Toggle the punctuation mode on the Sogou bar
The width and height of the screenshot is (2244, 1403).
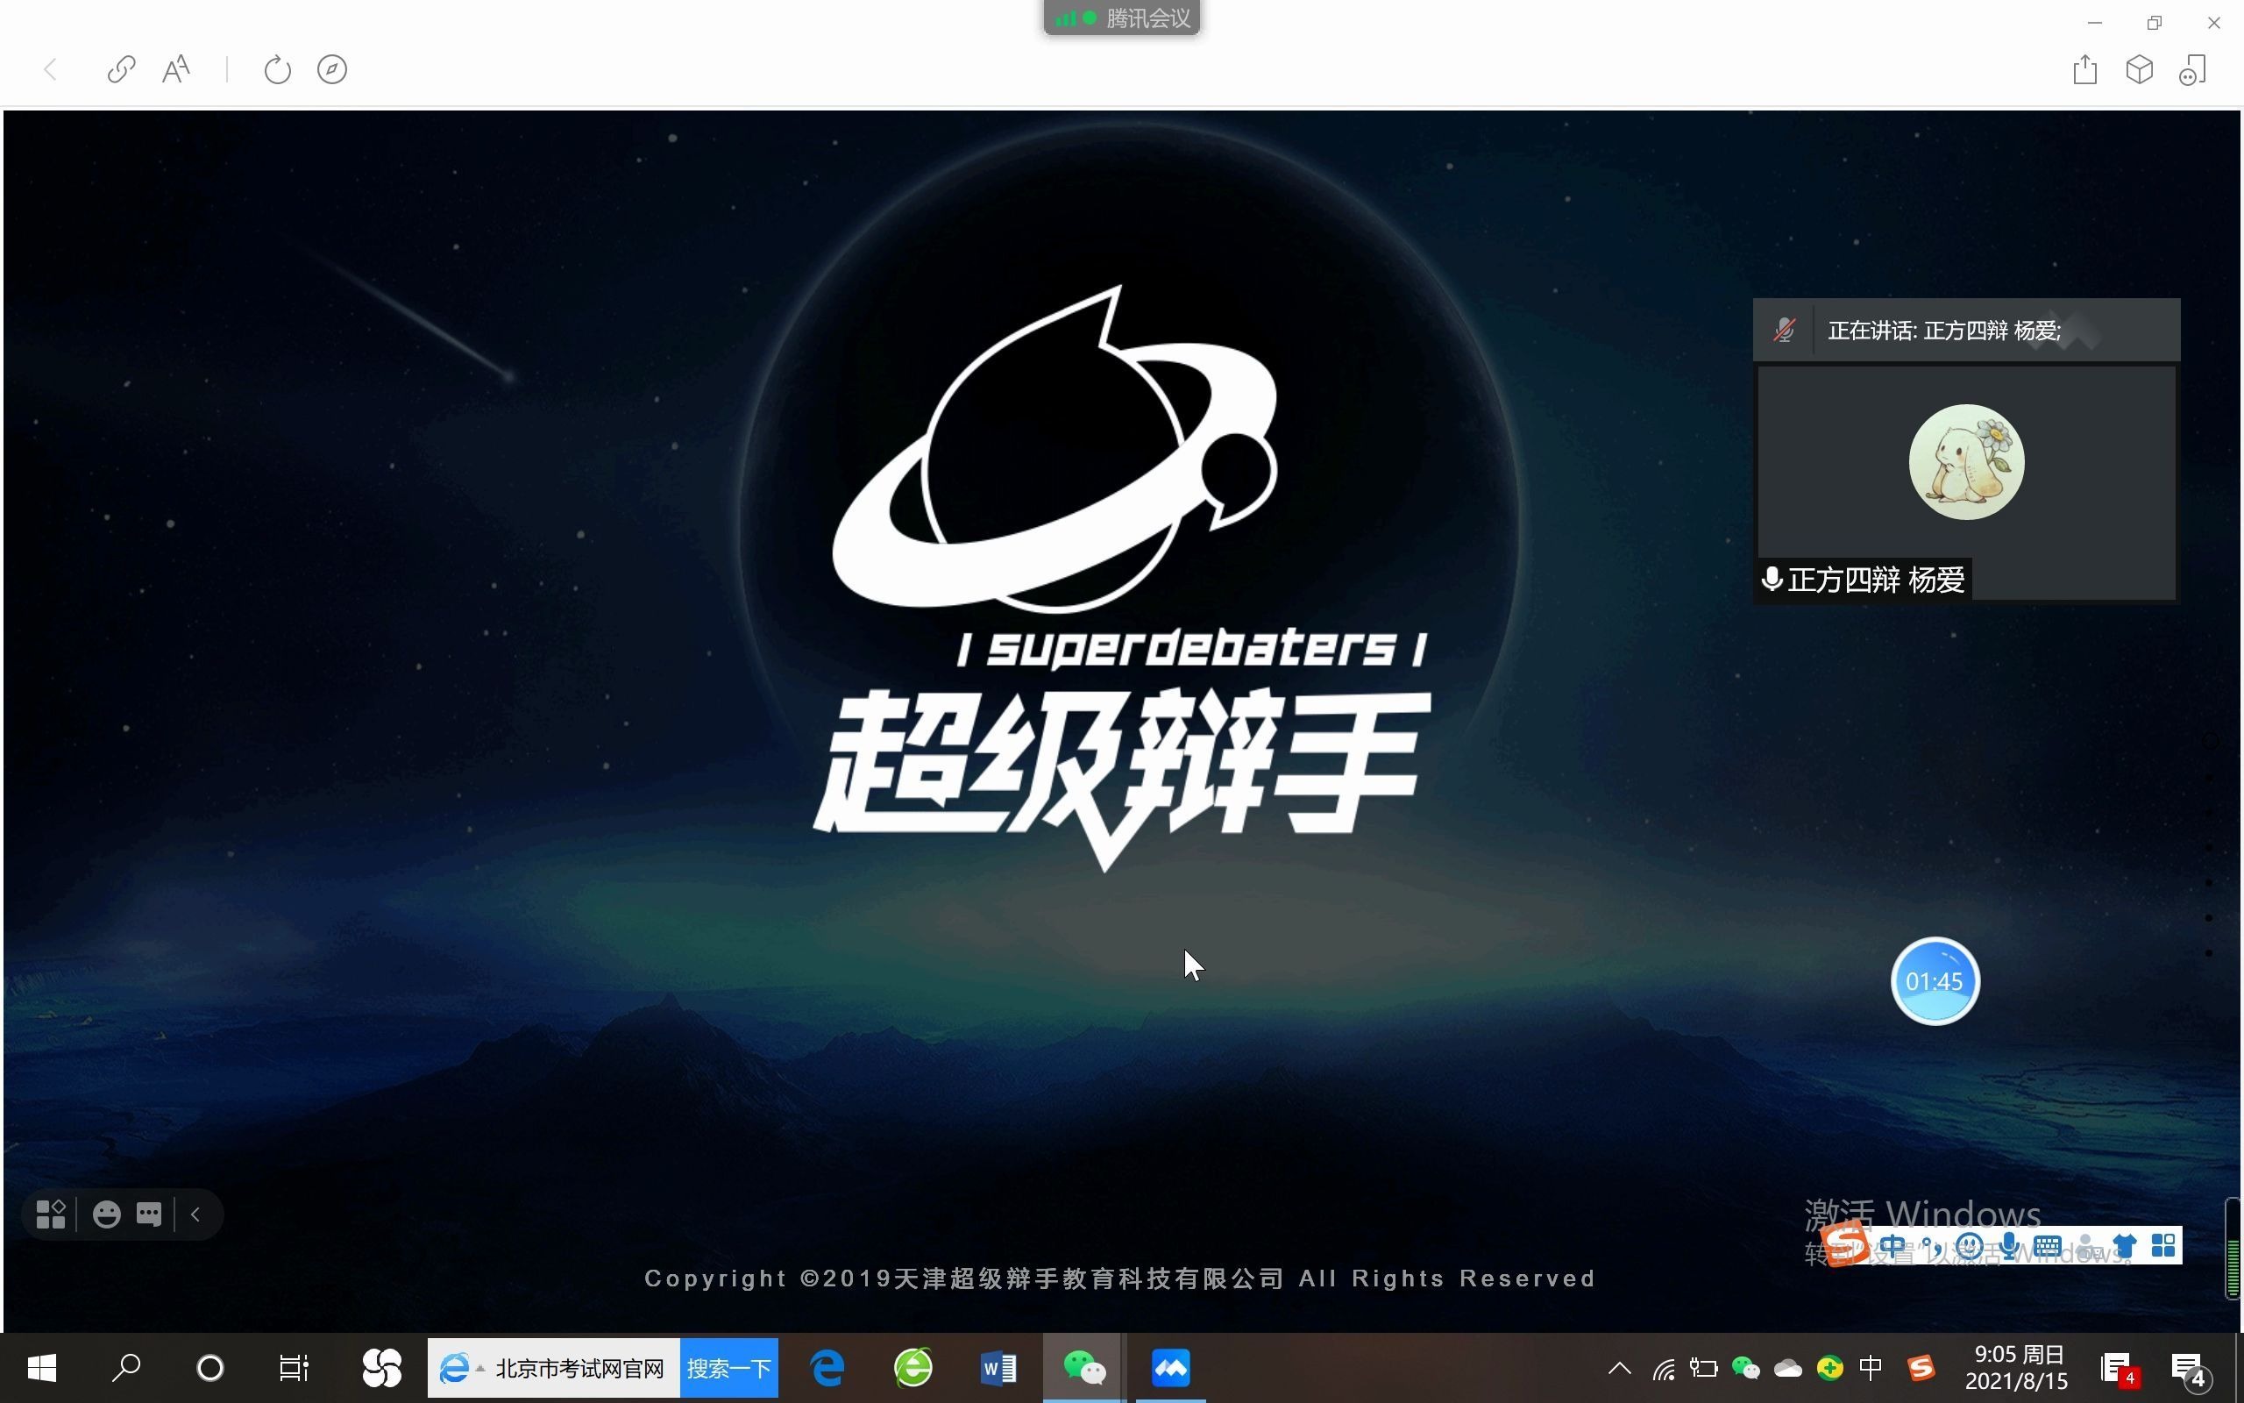click(x=1932, y=1245)
